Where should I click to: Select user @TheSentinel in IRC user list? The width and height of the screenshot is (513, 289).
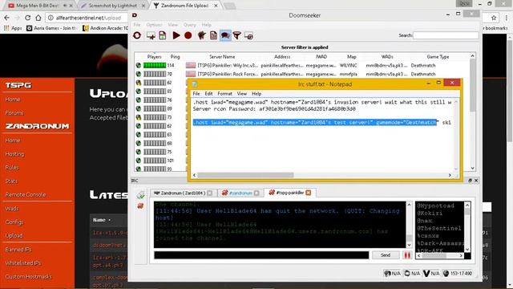point(438,228)
